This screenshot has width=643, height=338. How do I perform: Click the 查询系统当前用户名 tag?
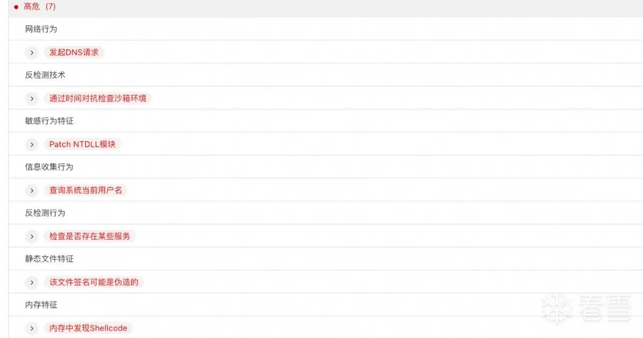point(86,190)
